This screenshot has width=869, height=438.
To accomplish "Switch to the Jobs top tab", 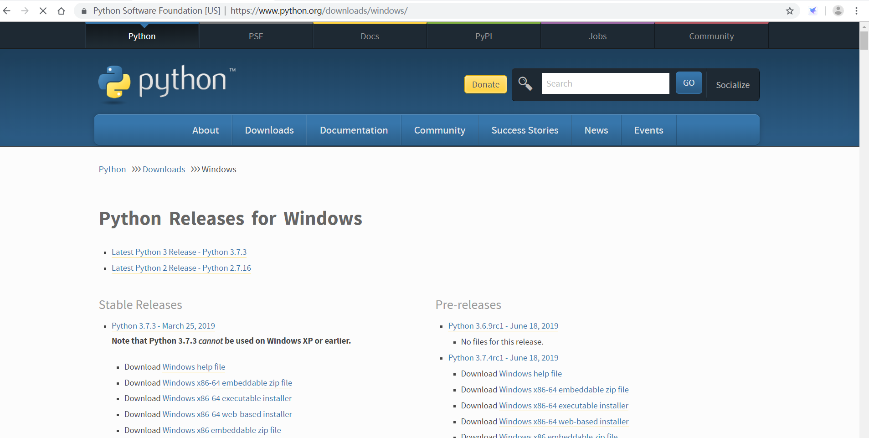I will coord(597,36).
